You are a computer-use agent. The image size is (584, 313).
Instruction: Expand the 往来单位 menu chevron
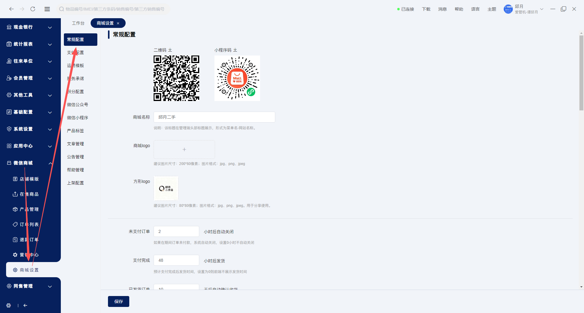pyautogui.click(x=50, y=62)
